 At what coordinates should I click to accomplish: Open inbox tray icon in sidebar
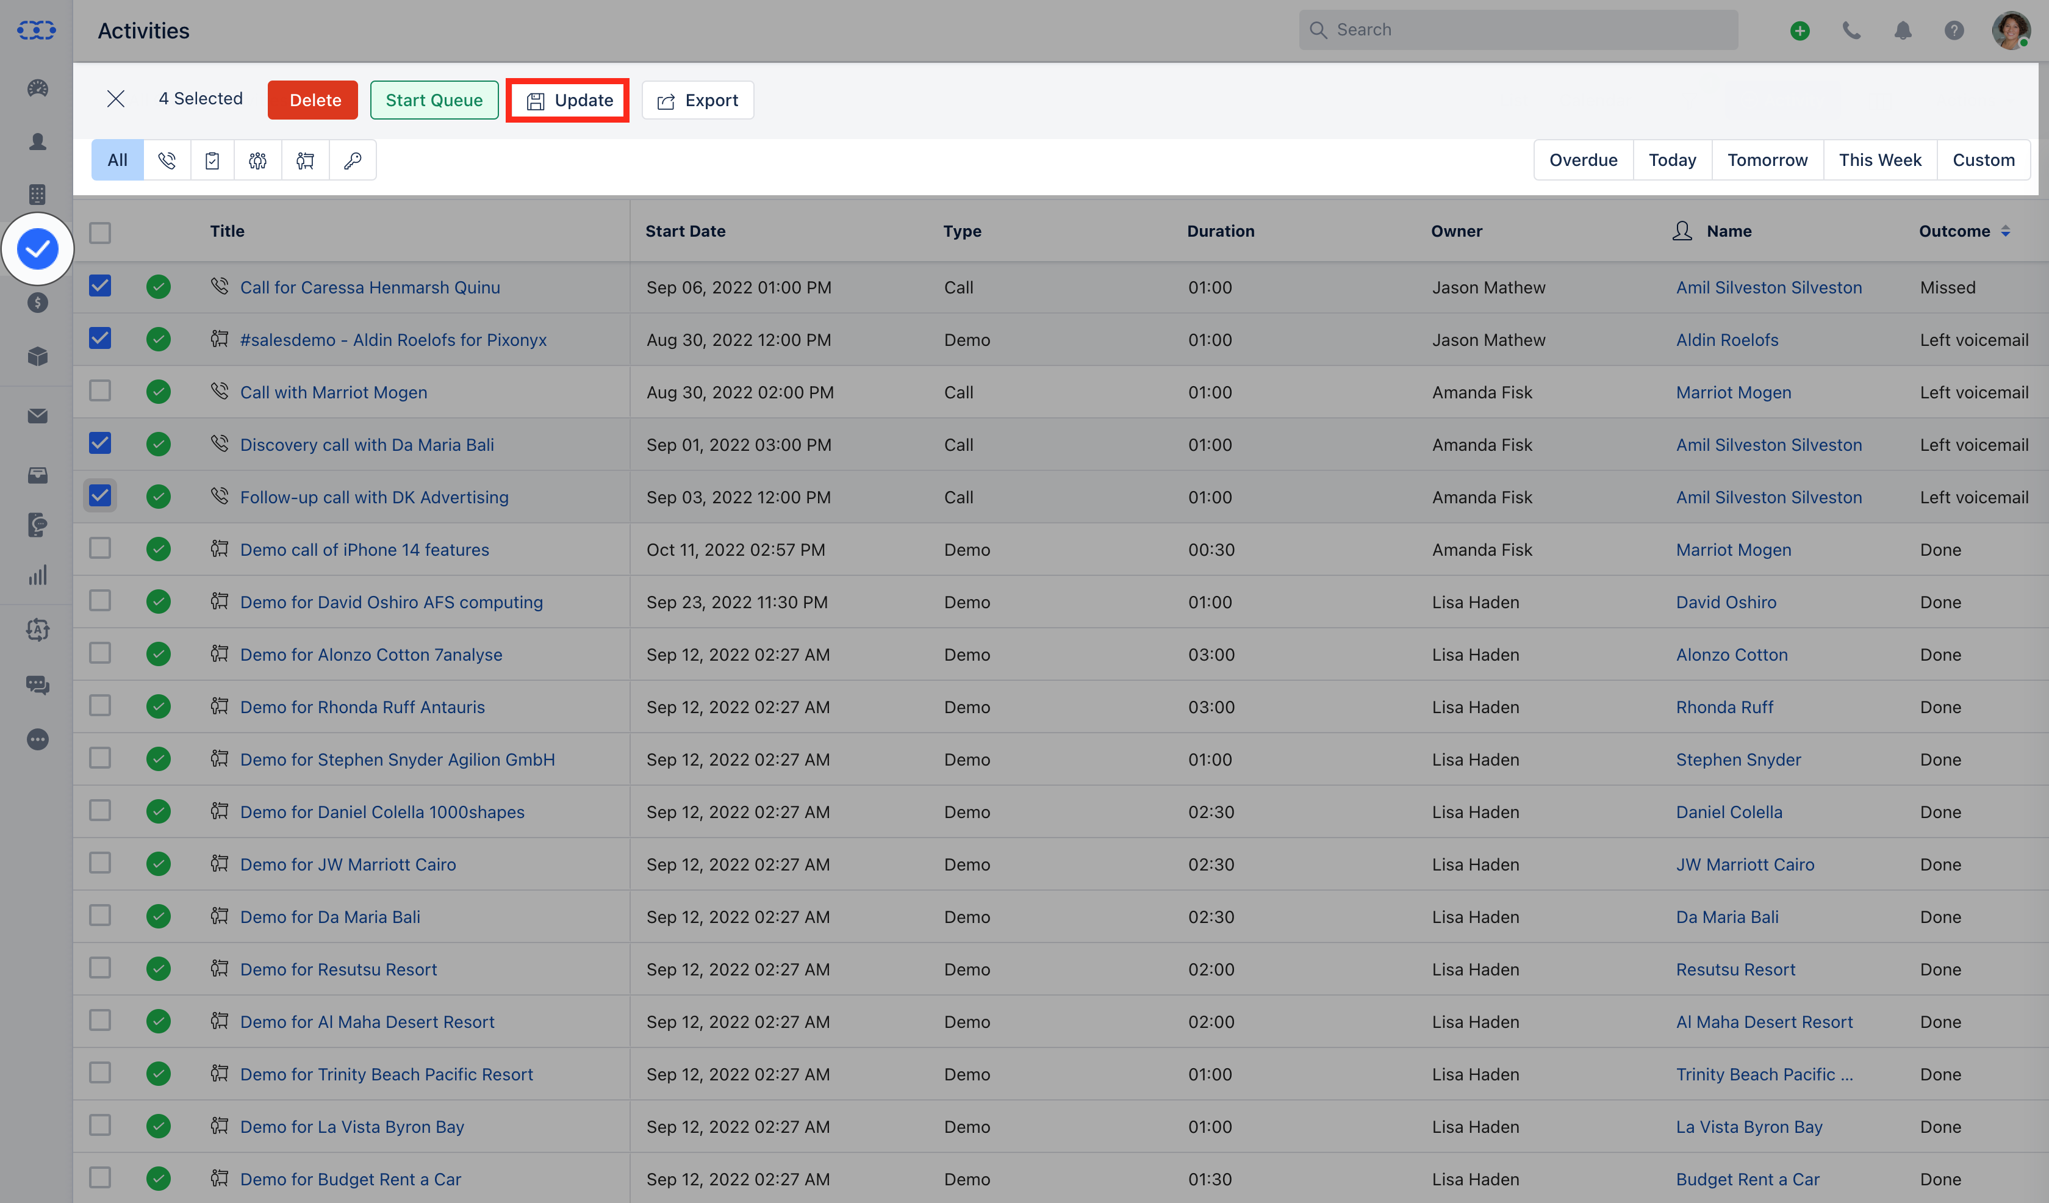coord(37,475)
